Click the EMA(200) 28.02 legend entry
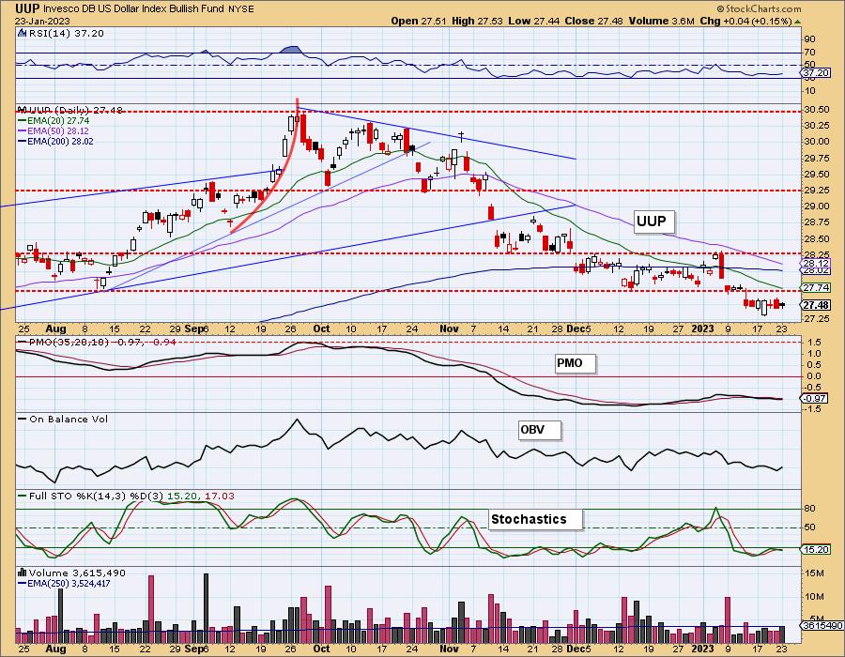 [x=55, y=142]
